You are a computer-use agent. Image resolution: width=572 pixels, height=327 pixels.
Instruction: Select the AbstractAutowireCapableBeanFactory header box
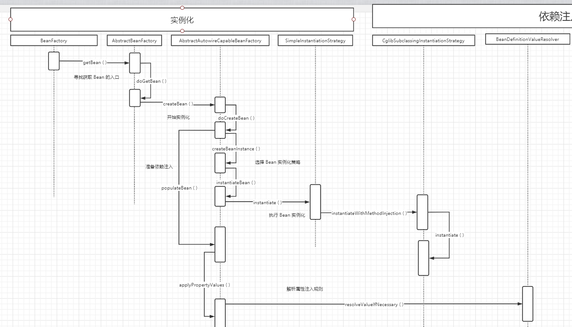[x=220, y=40]
